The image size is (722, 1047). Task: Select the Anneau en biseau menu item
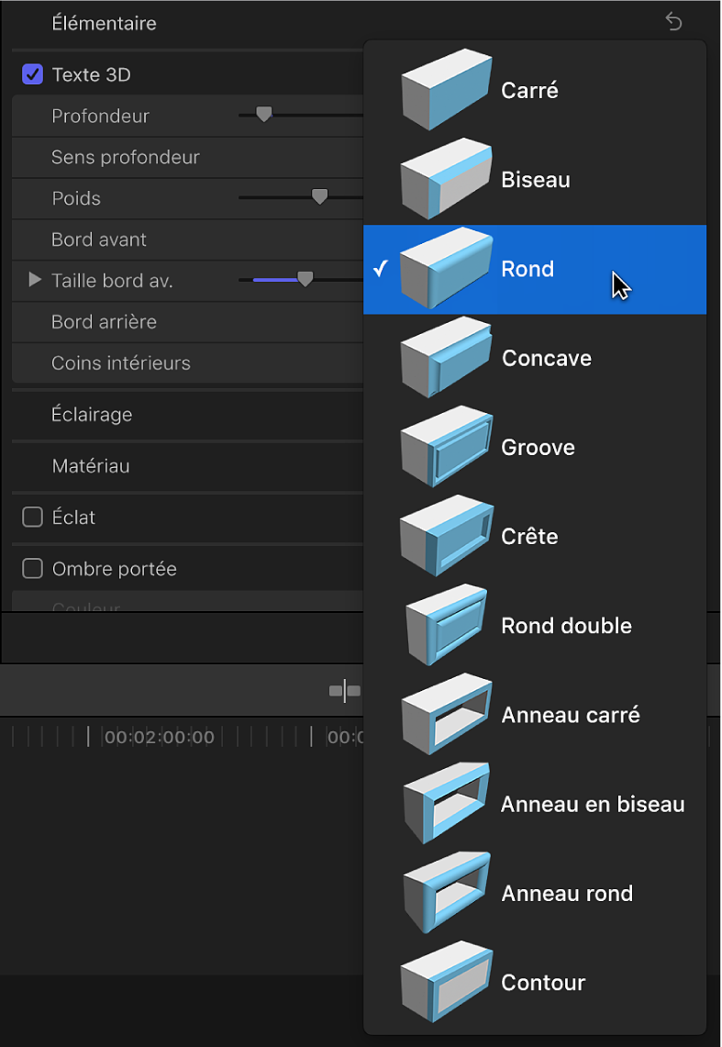click(592, 805)
